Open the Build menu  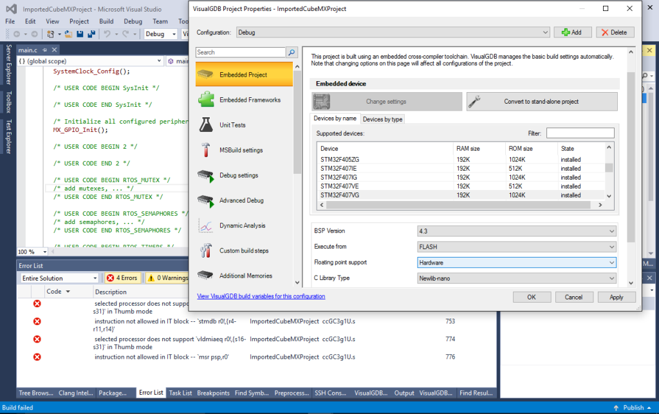pos(106,21)
